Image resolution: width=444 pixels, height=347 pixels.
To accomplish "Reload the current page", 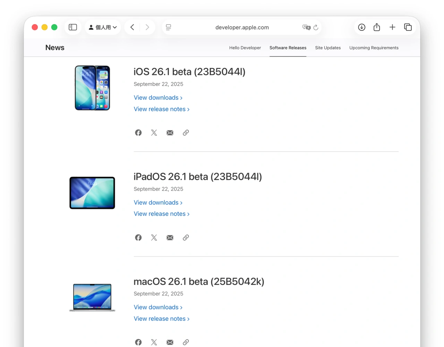I will (315, 27).
